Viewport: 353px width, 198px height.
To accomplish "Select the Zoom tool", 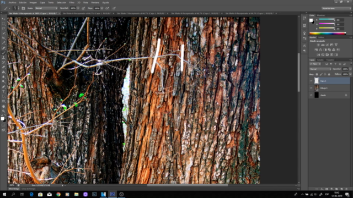I will click(x=3, y=111).
